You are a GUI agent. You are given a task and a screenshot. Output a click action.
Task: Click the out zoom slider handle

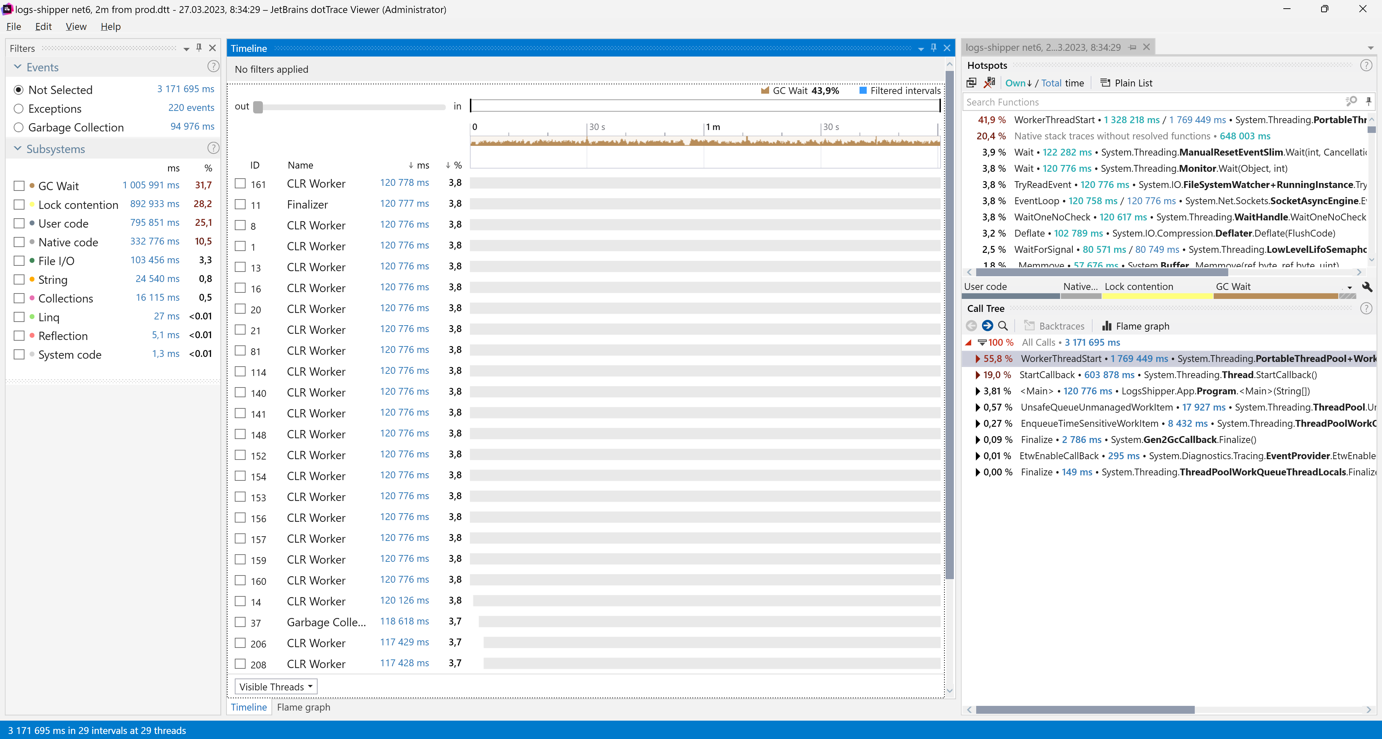pos(259,107)
